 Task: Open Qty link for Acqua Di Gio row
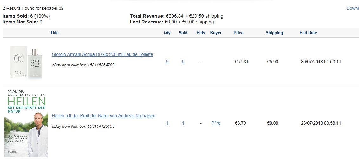click(167, 62)
